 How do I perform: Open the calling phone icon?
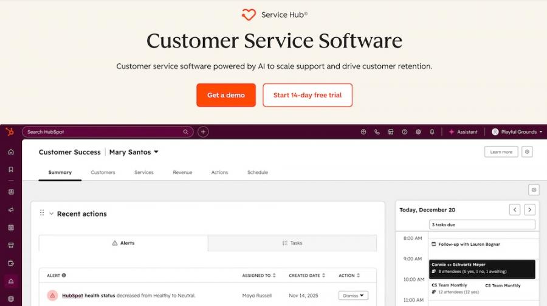pos(377,131)
